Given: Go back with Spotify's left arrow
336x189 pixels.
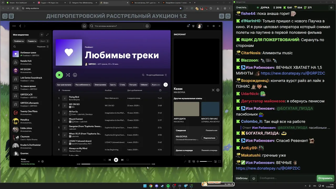Looking at the screenshot, I should coord(20,26).
